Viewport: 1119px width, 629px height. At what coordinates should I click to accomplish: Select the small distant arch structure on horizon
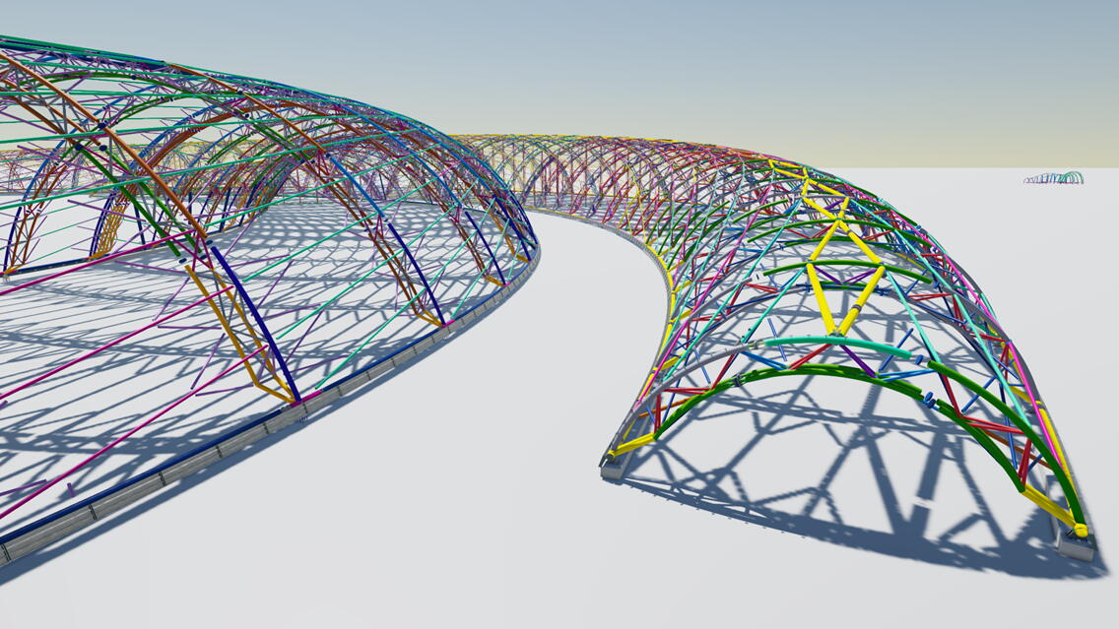coord(1053,177)
